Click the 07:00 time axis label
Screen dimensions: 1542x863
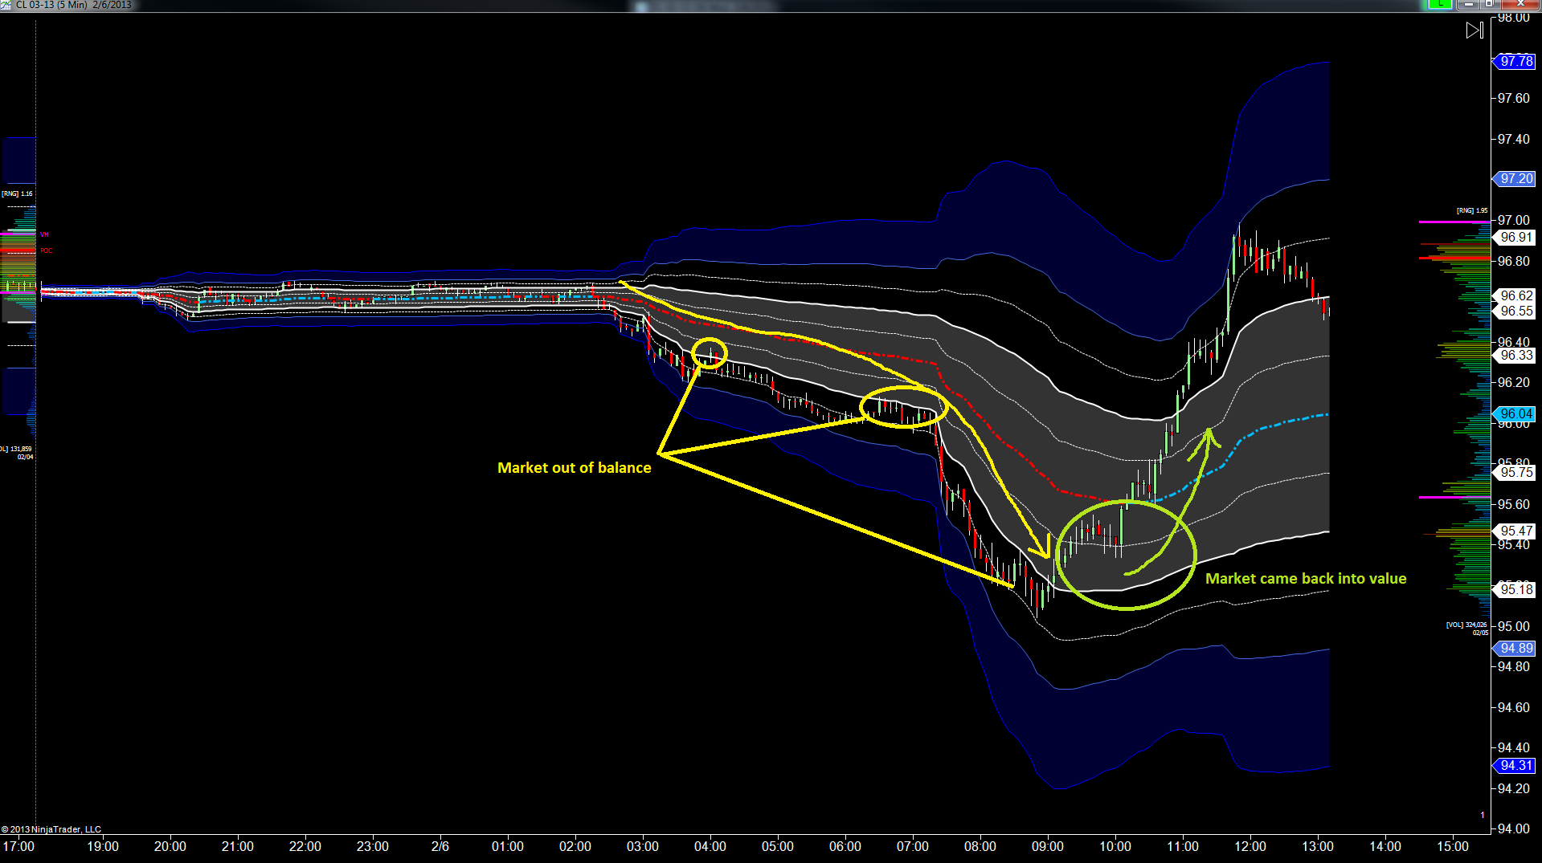click(x=913, y=846)
